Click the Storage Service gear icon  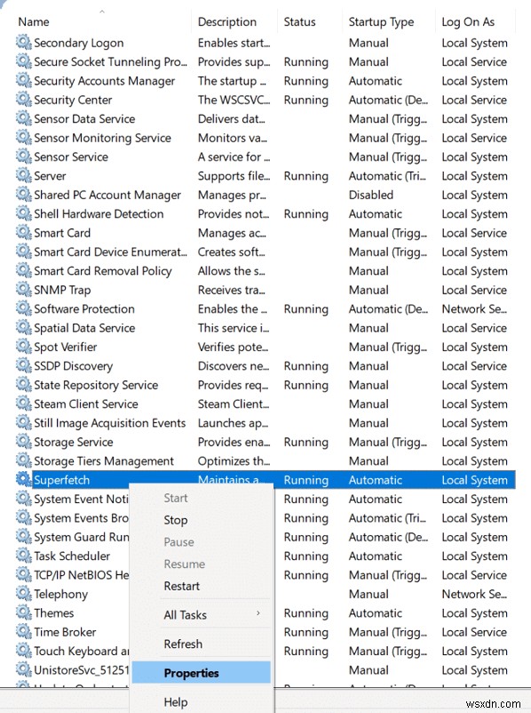point(24,442)
